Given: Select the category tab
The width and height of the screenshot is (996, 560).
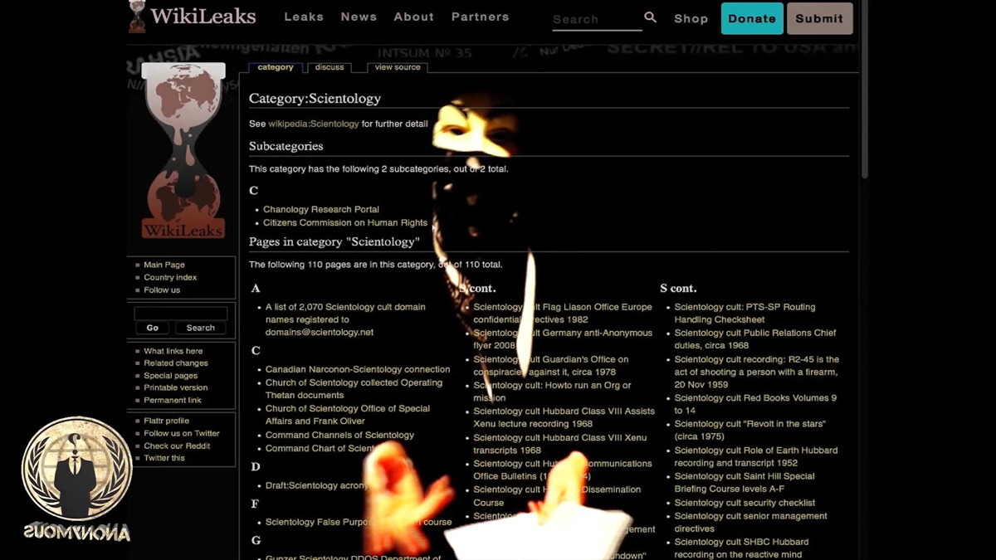Looking at the screenshot, I should pyautogui.click(x=276, y=67).
